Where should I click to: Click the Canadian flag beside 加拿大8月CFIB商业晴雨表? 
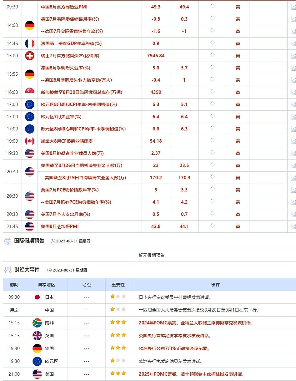tap(29, 141)
